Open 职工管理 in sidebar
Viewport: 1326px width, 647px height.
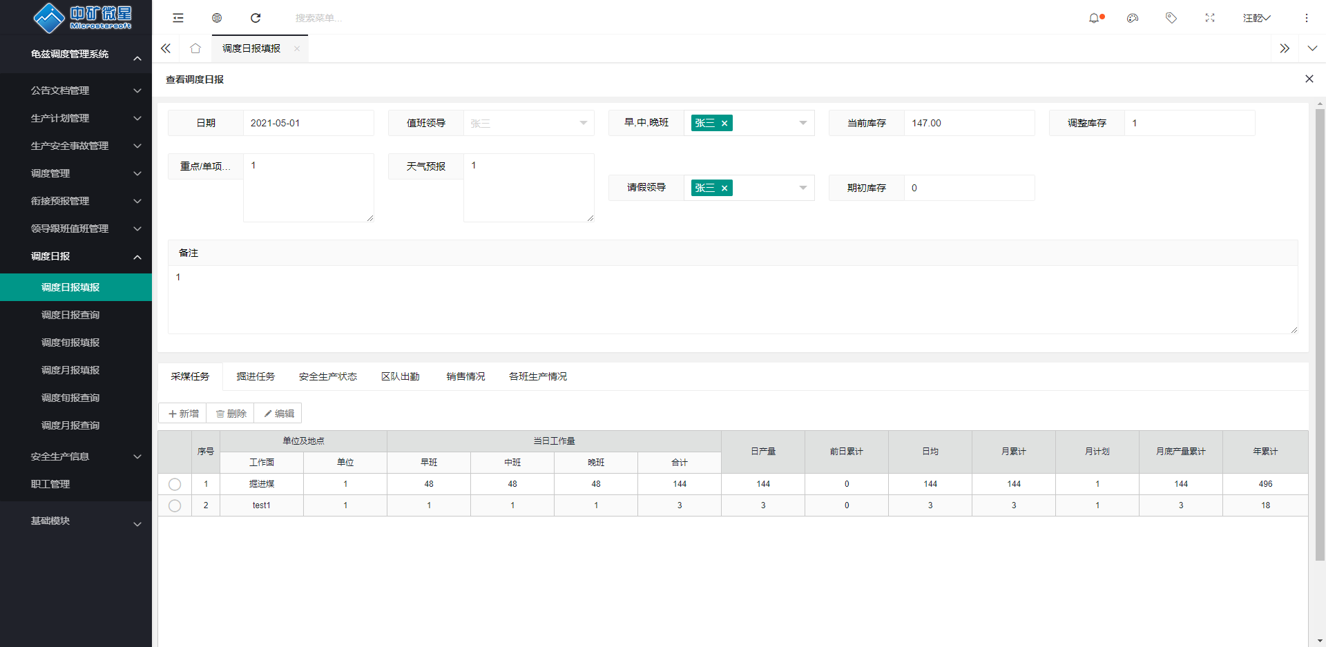76,484
